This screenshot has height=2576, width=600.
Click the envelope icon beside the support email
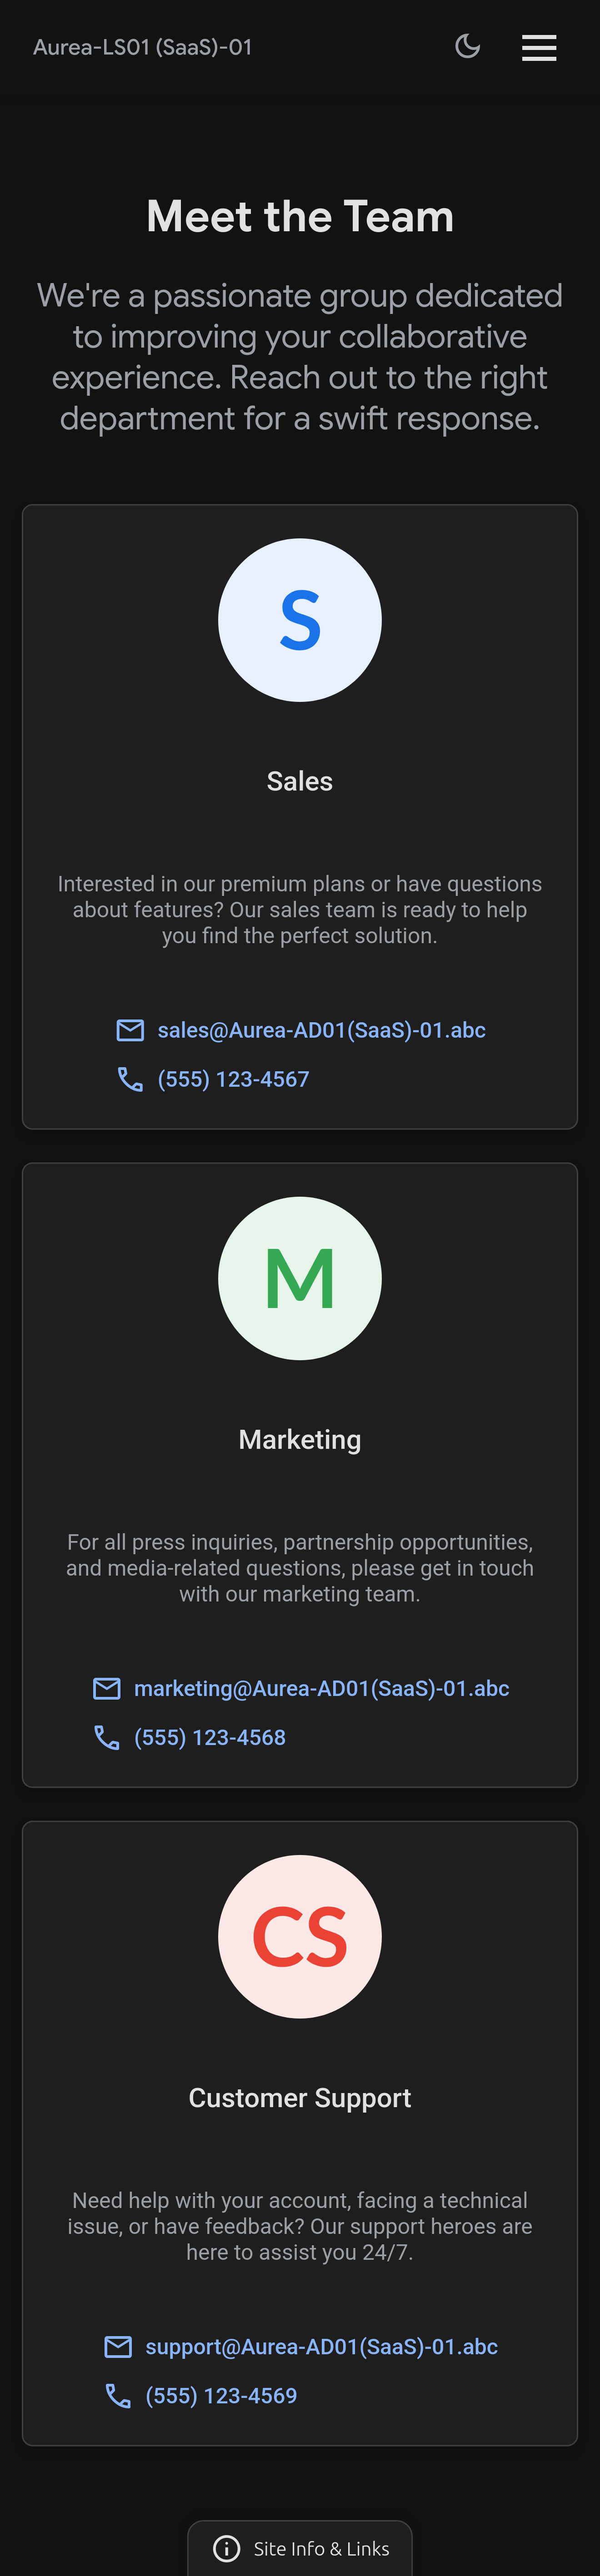click(118, 2346)
